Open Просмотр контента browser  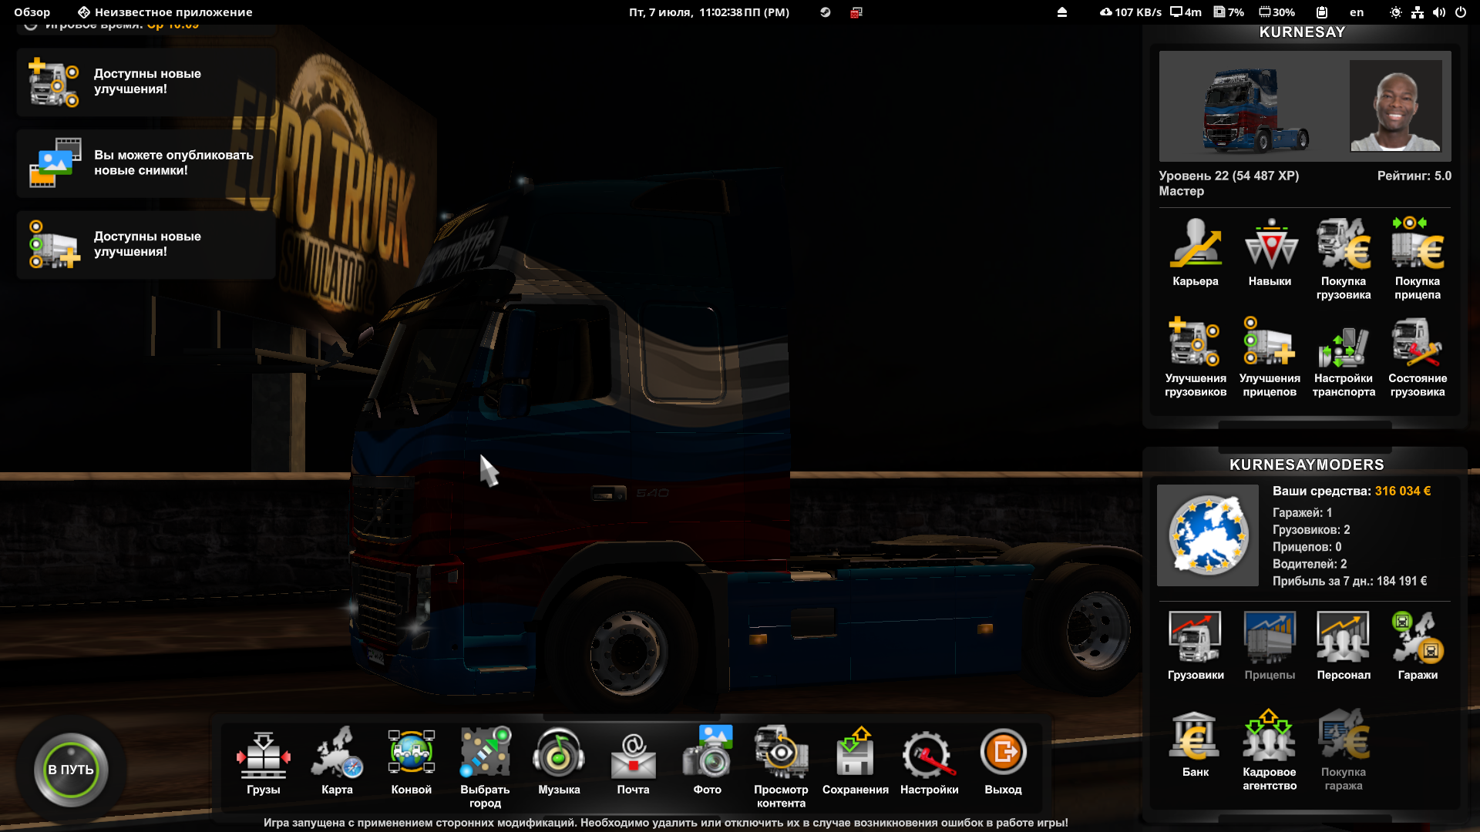pyautogui.click(x=781, y=753)
